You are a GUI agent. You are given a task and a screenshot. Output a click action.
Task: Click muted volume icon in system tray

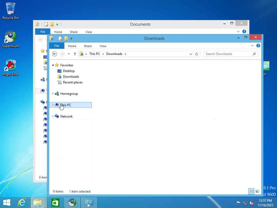point(252,203)
